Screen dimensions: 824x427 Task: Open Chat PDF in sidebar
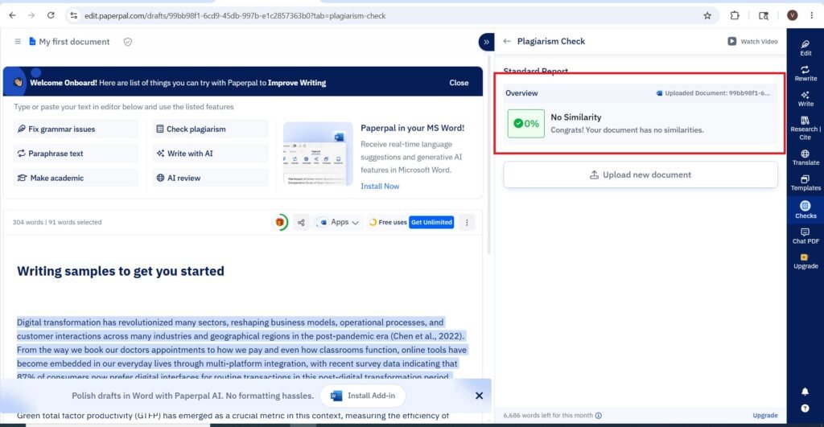click(805, 236)
